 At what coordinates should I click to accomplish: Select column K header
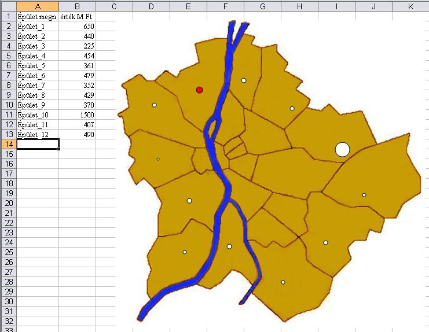410,6
